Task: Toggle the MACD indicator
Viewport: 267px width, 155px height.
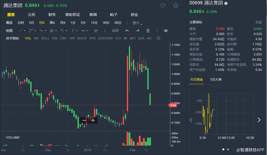Action: (82, 38)
